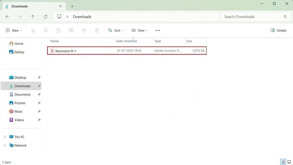Click the PC monitor icon in address bar
The image size is (293, 165).
[59, 16]
